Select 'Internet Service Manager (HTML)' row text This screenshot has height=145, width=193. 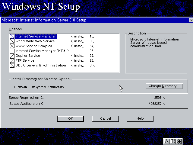tap(42, 51)
